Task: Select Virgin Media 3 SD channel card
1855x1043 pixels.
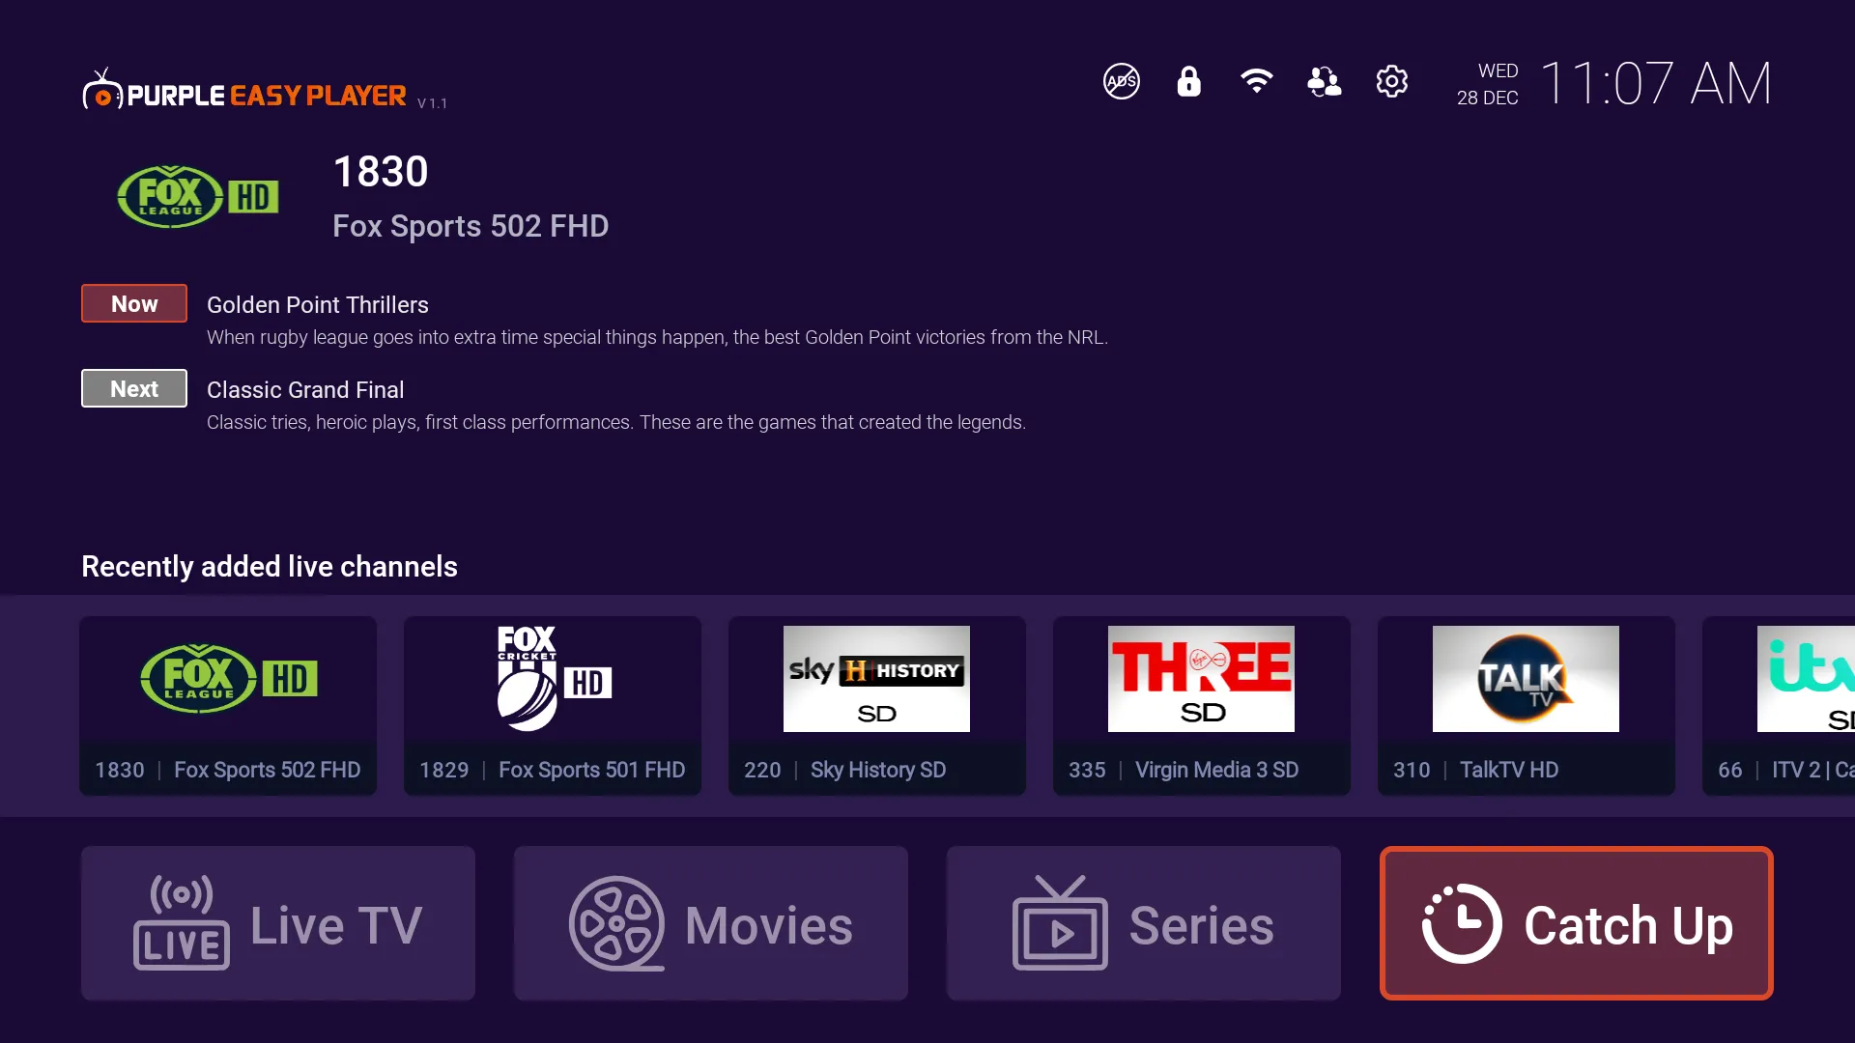Action: pos(1202,706)
